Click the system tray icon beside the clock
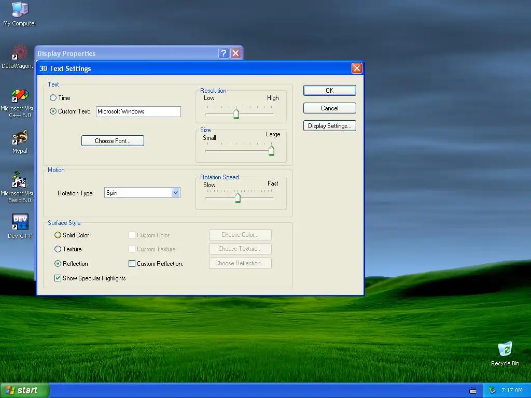The height and width of the screenshot is (398, 531). click(493, 391)
